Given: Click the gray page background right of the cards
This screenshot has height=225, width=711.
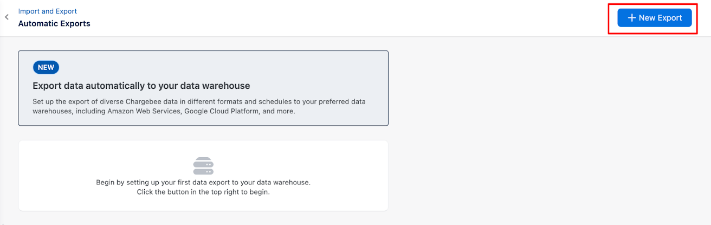Looking at the screenshot, I should tap(542, 136).
